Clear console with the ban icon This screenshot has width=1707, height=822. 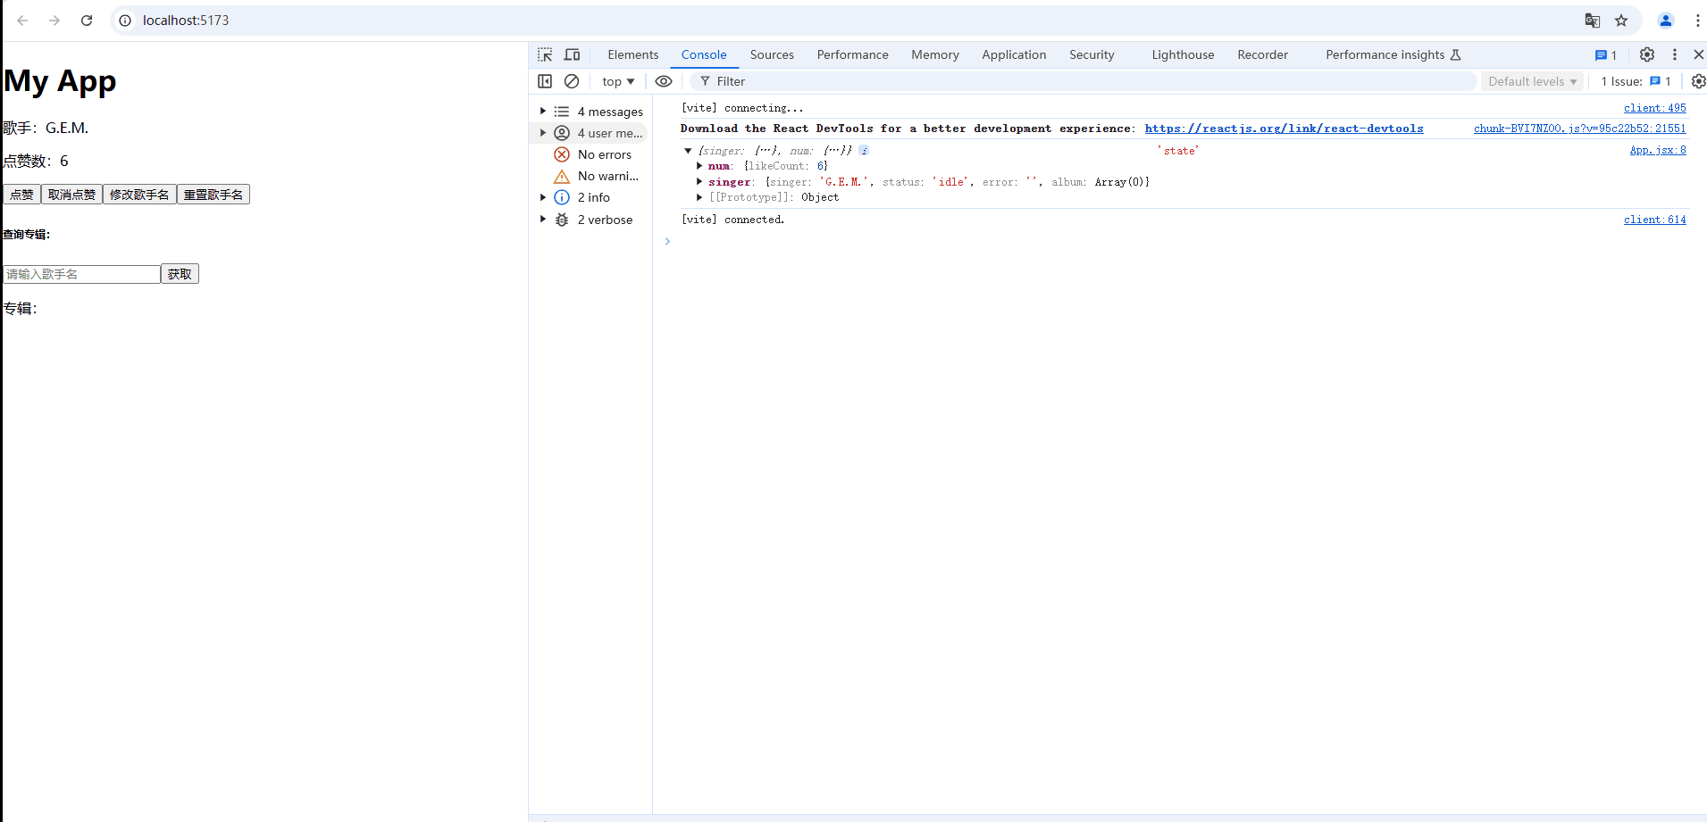point(572,81)
